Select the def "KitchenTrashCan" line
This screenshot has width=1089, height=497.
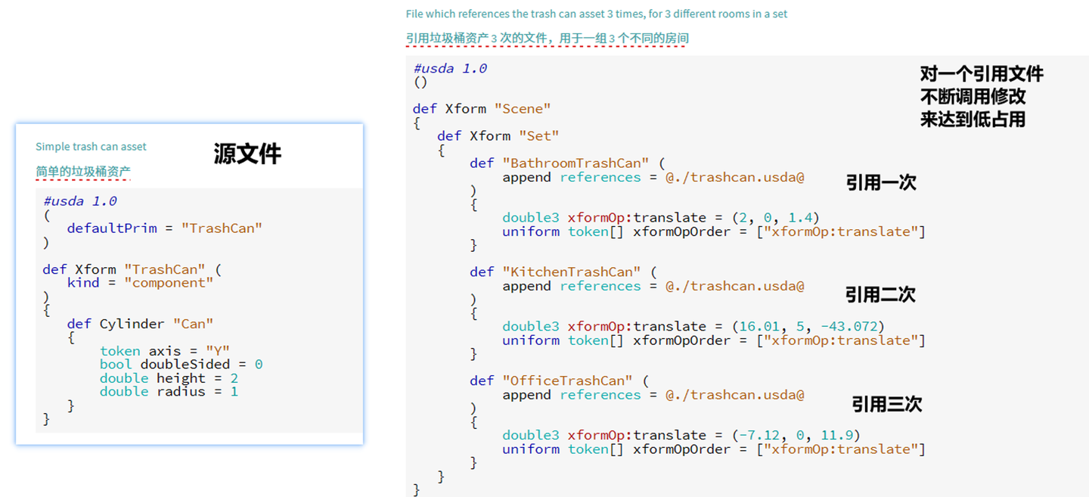563,272
